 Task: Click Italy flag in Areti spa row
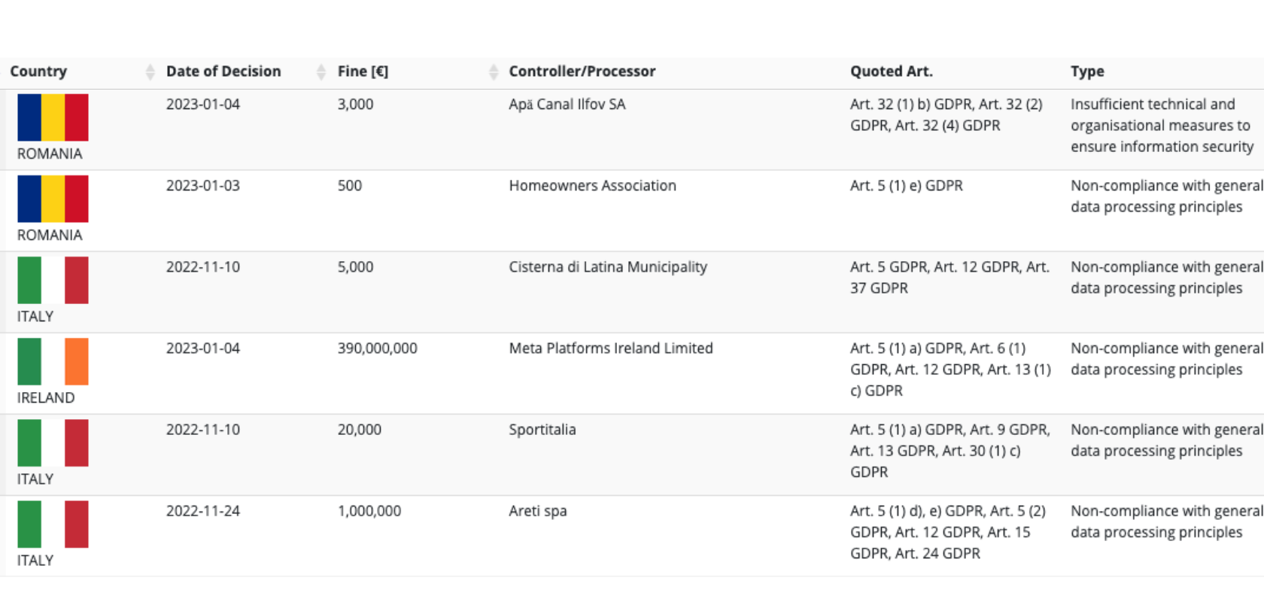53,524
